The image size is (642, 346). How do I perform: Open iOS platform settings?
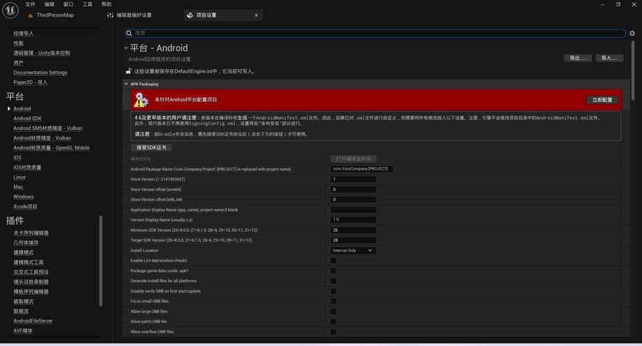pos(17,158)
